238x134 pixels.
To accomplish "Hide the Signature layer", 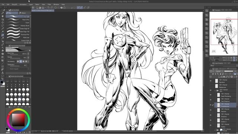I will coord(210,81).
